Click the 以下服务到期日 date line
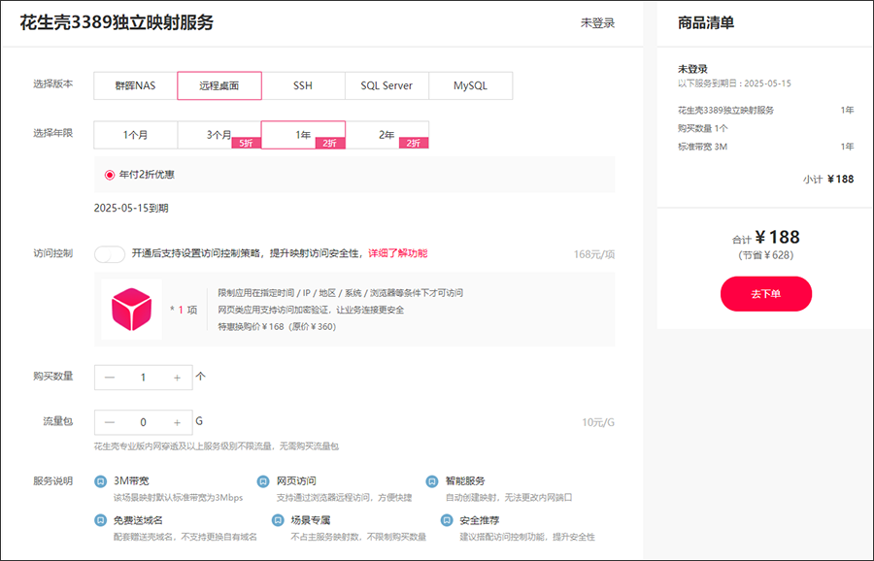Viewport: 874px width, 561px height. coord(734,83)
